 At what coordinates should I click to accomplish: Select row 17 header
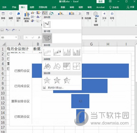3,128
